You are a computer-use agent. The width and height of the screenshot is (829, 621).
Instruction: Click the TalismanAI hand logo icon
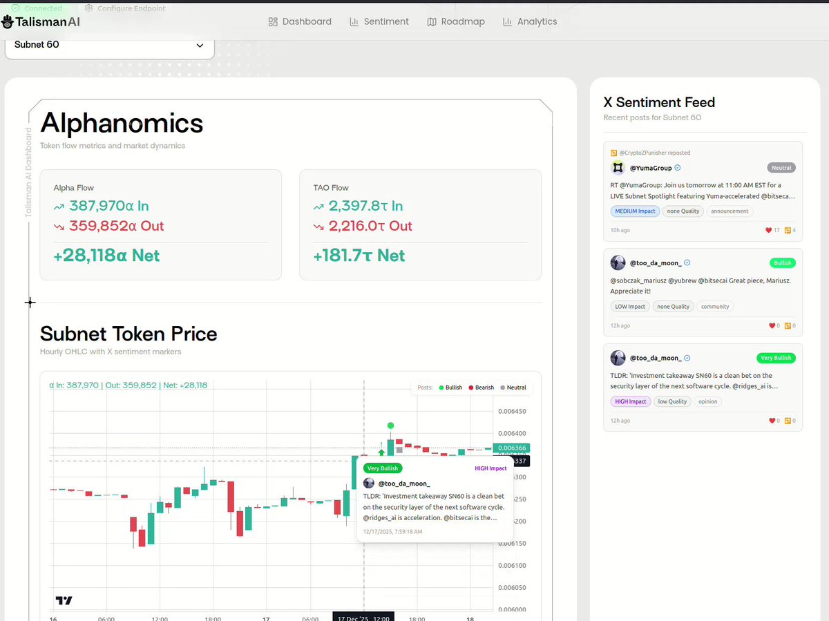click(8, 22)
